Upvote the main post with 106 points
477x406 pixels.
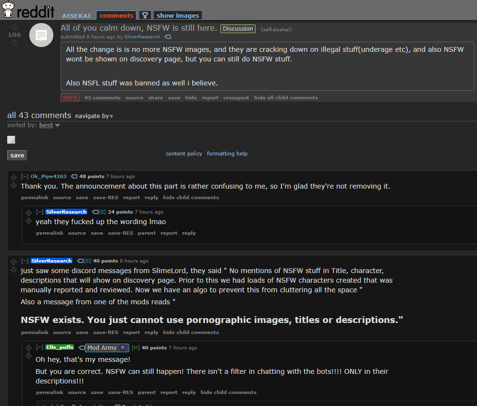pyautogui.click(x=14, y=27)
